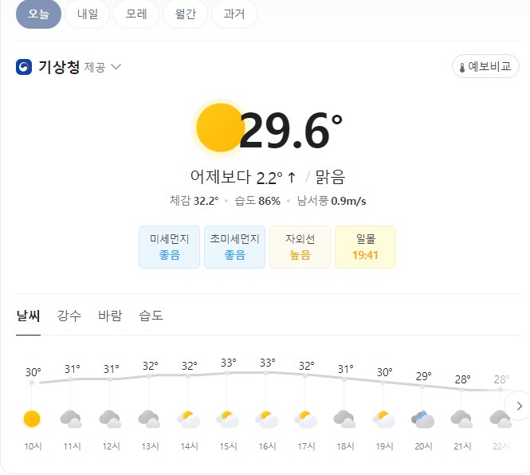Click the sunny icon at 10시
The width and height of the screenshot is (530, 475).
tap(32, 419)
